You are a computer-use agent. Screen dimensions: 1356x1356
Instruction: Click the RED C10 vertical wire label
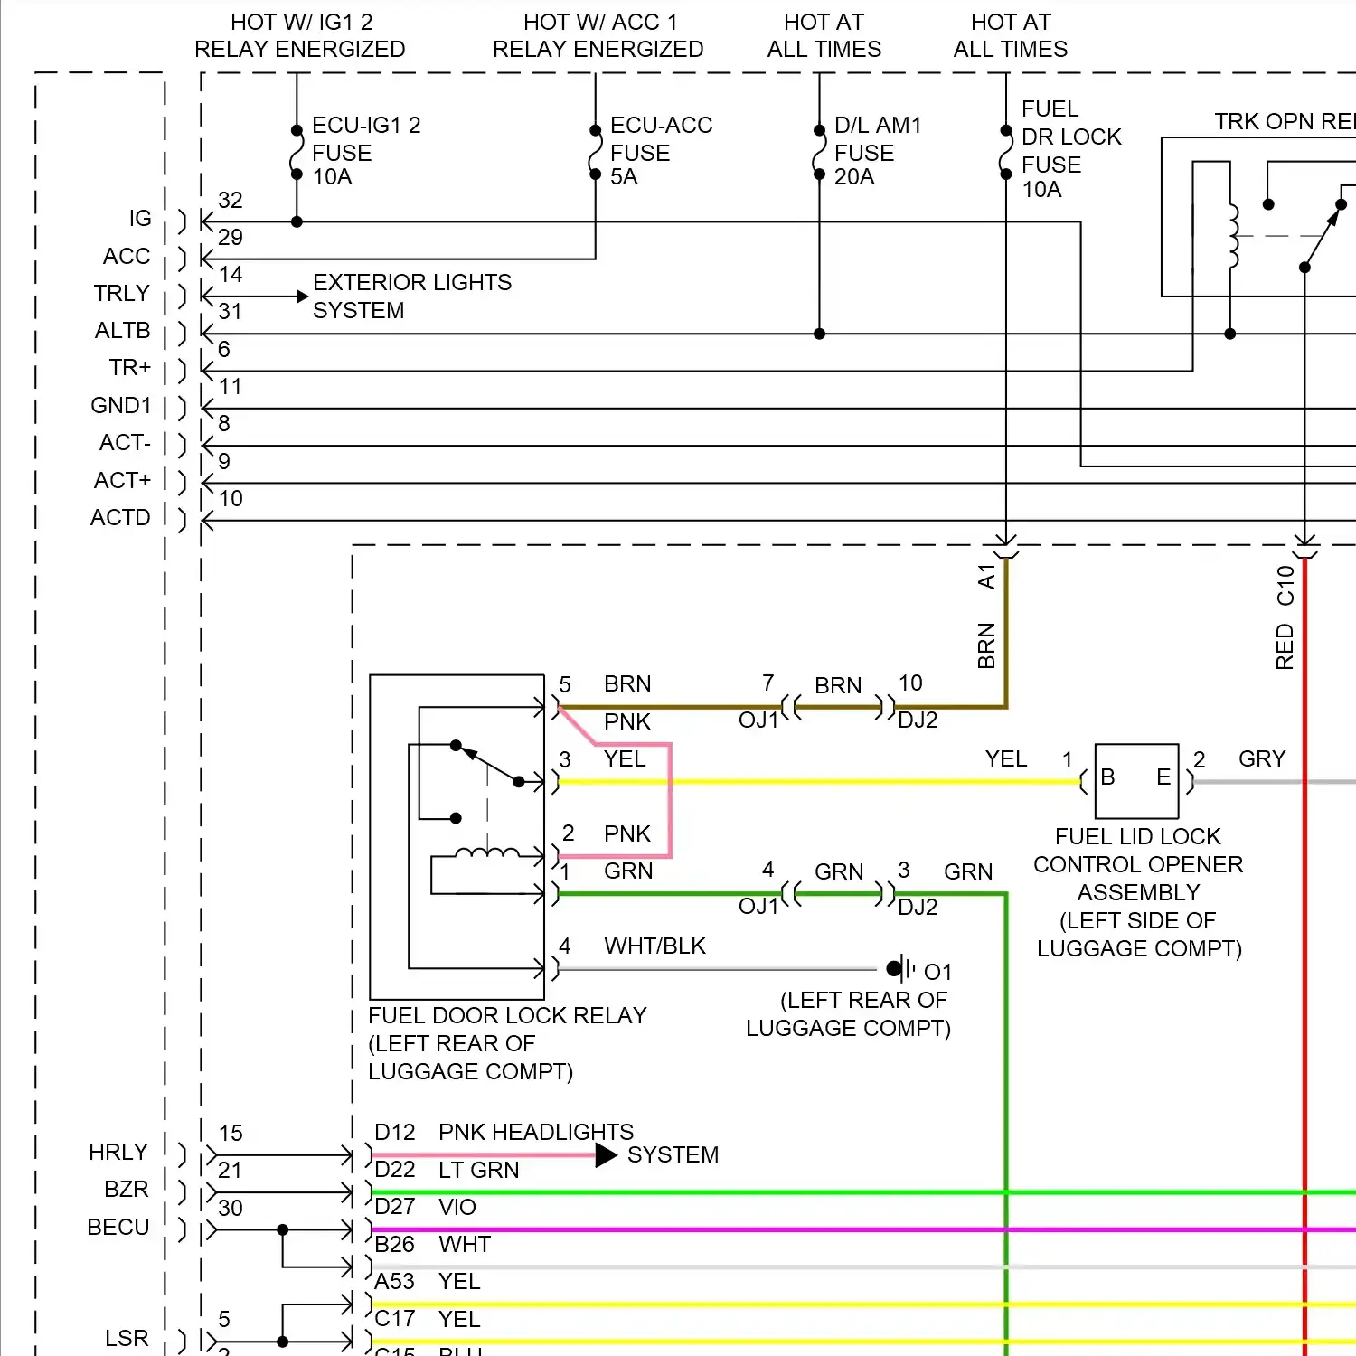(1285, 618)
